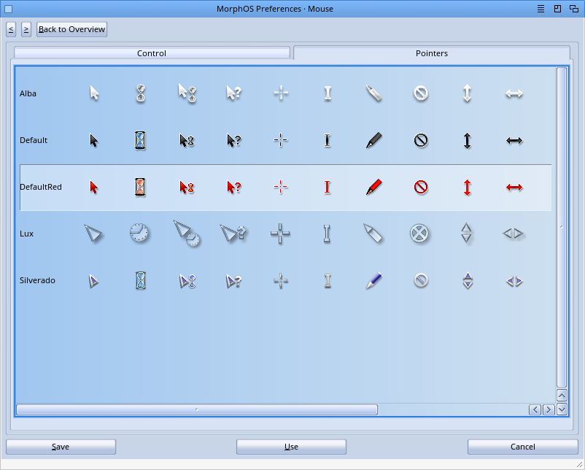This screenshot has width=585, height=470.
Task: Click the Alba help question pointer
Action: (234, 93)
